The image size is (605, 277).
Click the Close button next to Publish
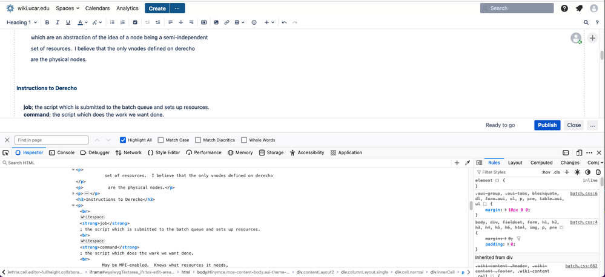574,125
